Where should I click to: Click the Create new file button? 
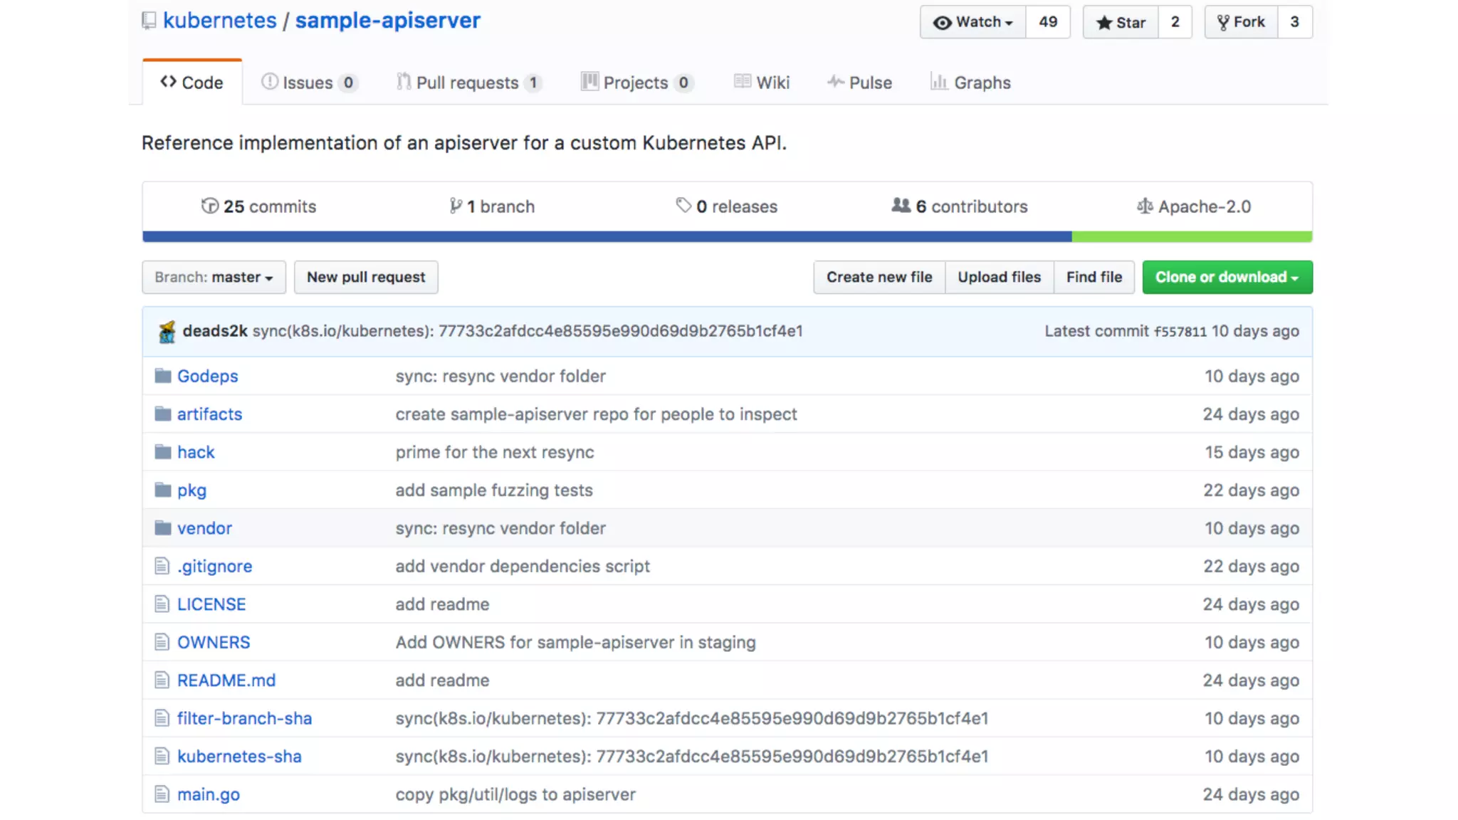click(879, 277)
